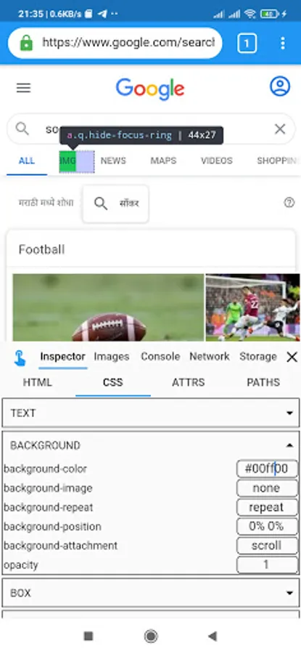The height and width of the screenshot is (654, 301).
Task: Select the NEWS search filter
Action: tap(113, 161)
